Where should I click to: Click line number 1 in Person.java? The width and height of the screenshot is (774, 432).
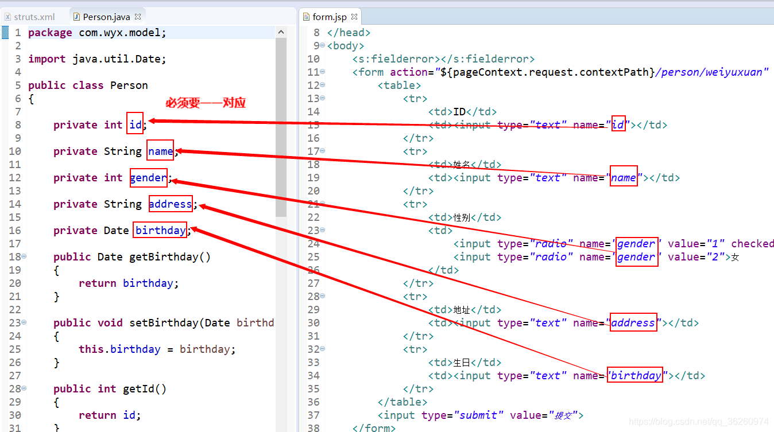(x=18, y=33)
